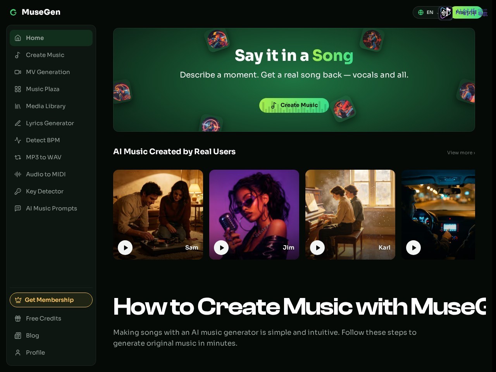
Task: Follow the View more link
Action: point(461,153)
